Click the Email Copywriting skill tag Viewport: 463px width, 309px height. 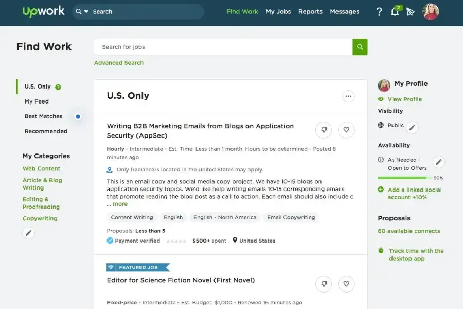291,217
